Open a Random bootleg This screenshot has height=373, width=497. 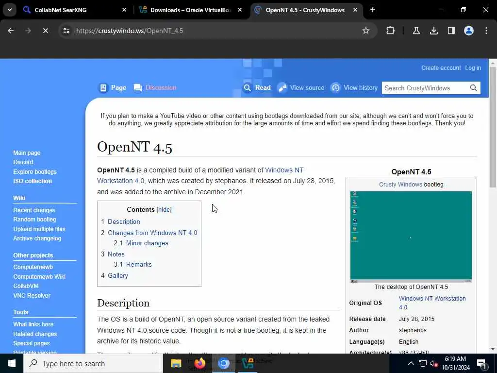[x=34, y=220]
